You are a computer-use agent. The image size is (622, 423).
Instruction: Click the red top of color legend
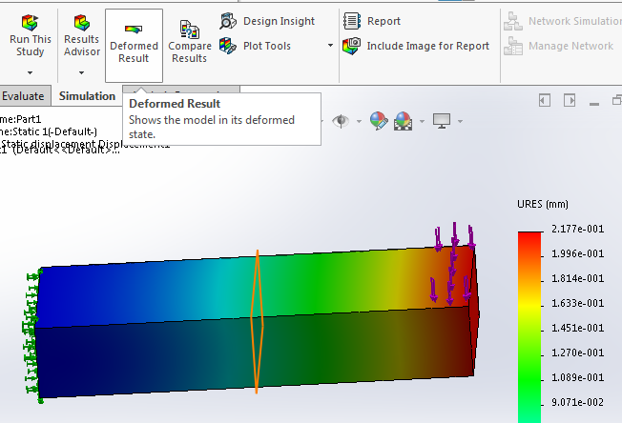click(529, 237)
